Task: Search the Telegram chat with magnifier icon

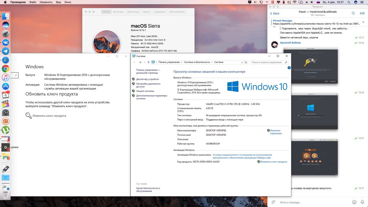Action: [353, 13]
